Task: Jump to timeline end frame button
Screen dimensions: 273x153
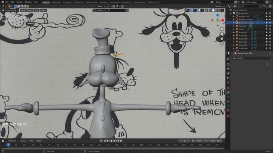Action: click(x=121, y=141)
